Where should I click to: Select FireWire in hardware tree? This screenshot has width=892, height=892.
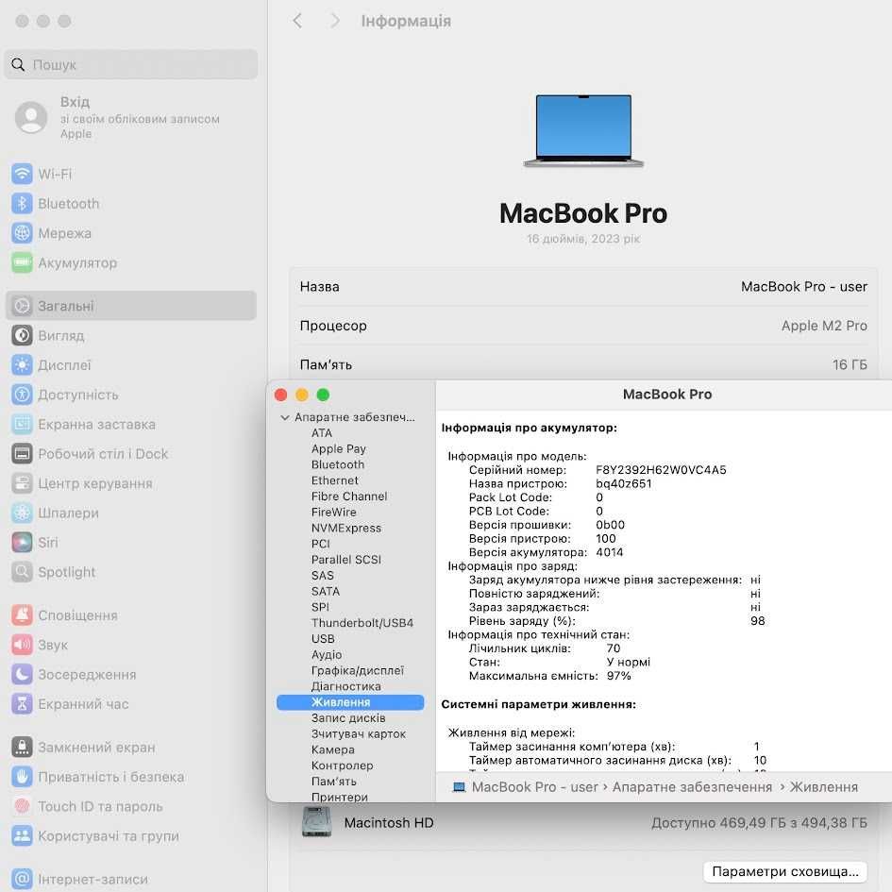(333, 512)
